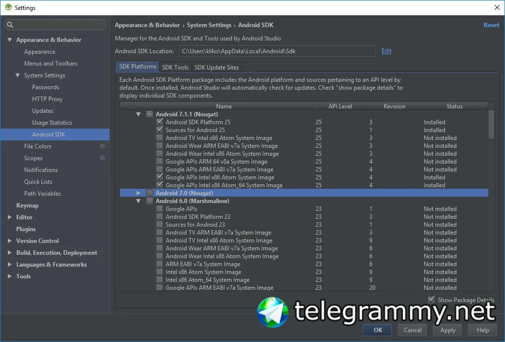505x342 pixels.
Task: Open HTTP Proxy settings
Action: (x=47, y=99)
